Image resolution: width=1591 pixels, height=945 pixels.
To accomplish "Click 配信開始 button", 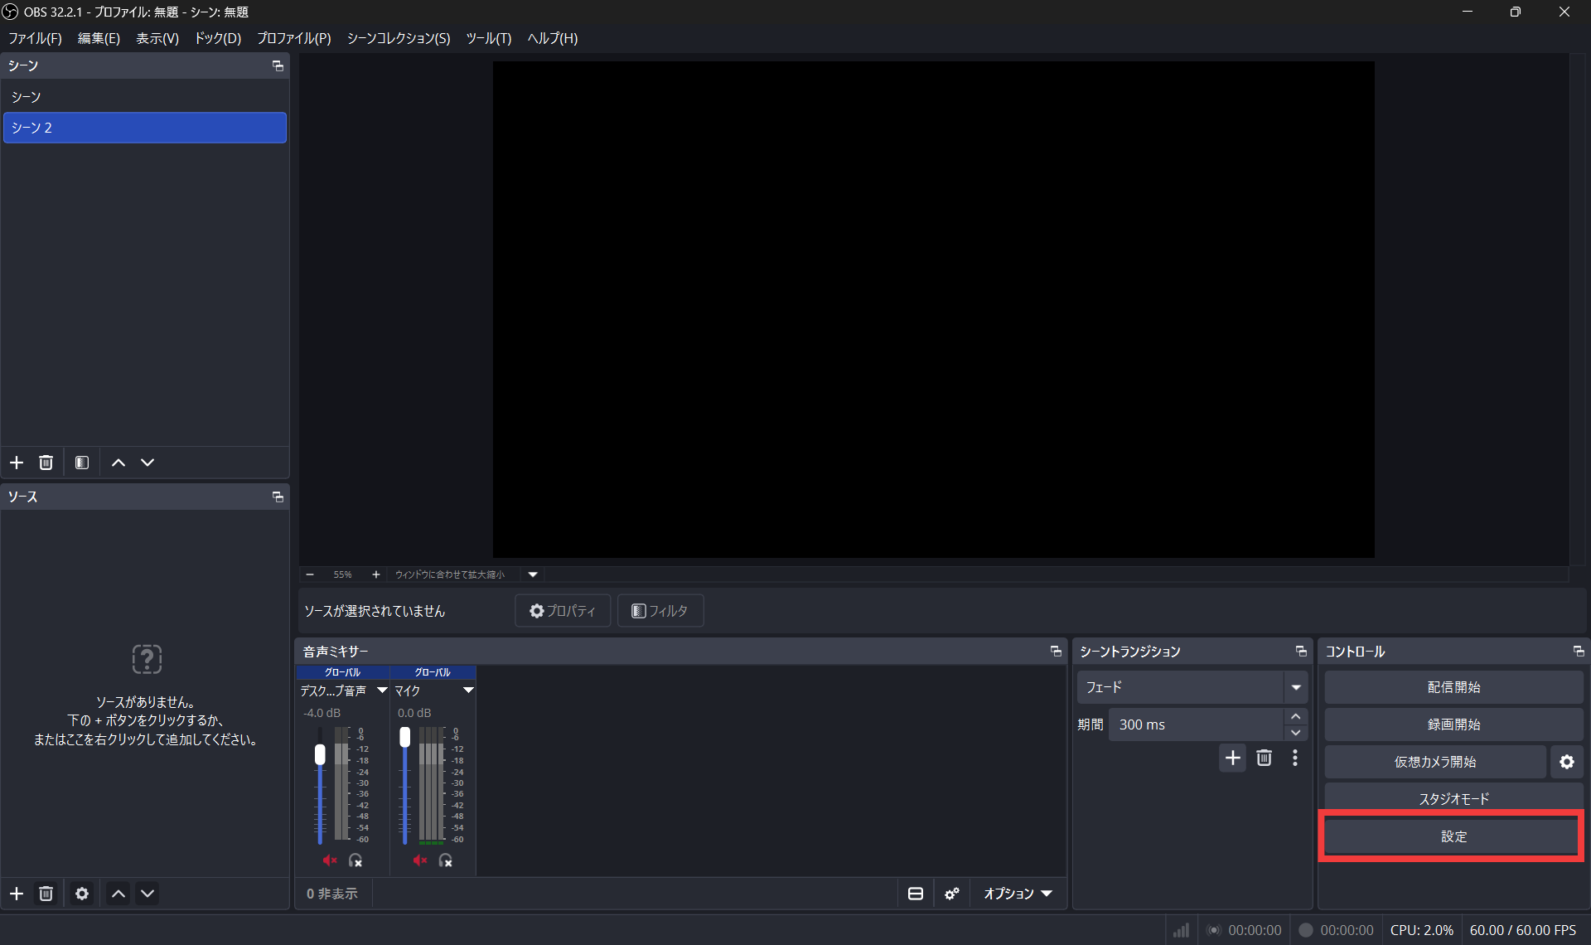I will click(x=1453, y=687).
